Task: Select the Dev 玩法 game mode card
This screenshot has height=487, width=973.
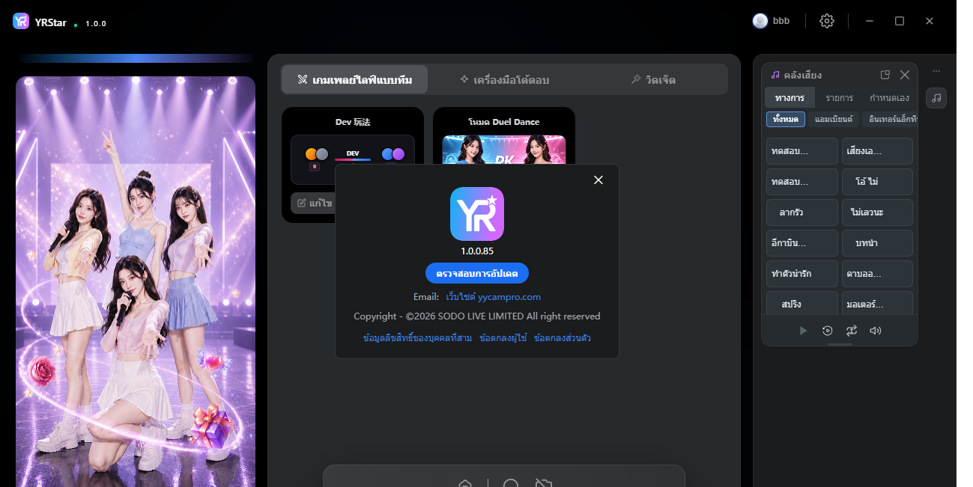Action: pyautogui.click(x=353, y=165)
